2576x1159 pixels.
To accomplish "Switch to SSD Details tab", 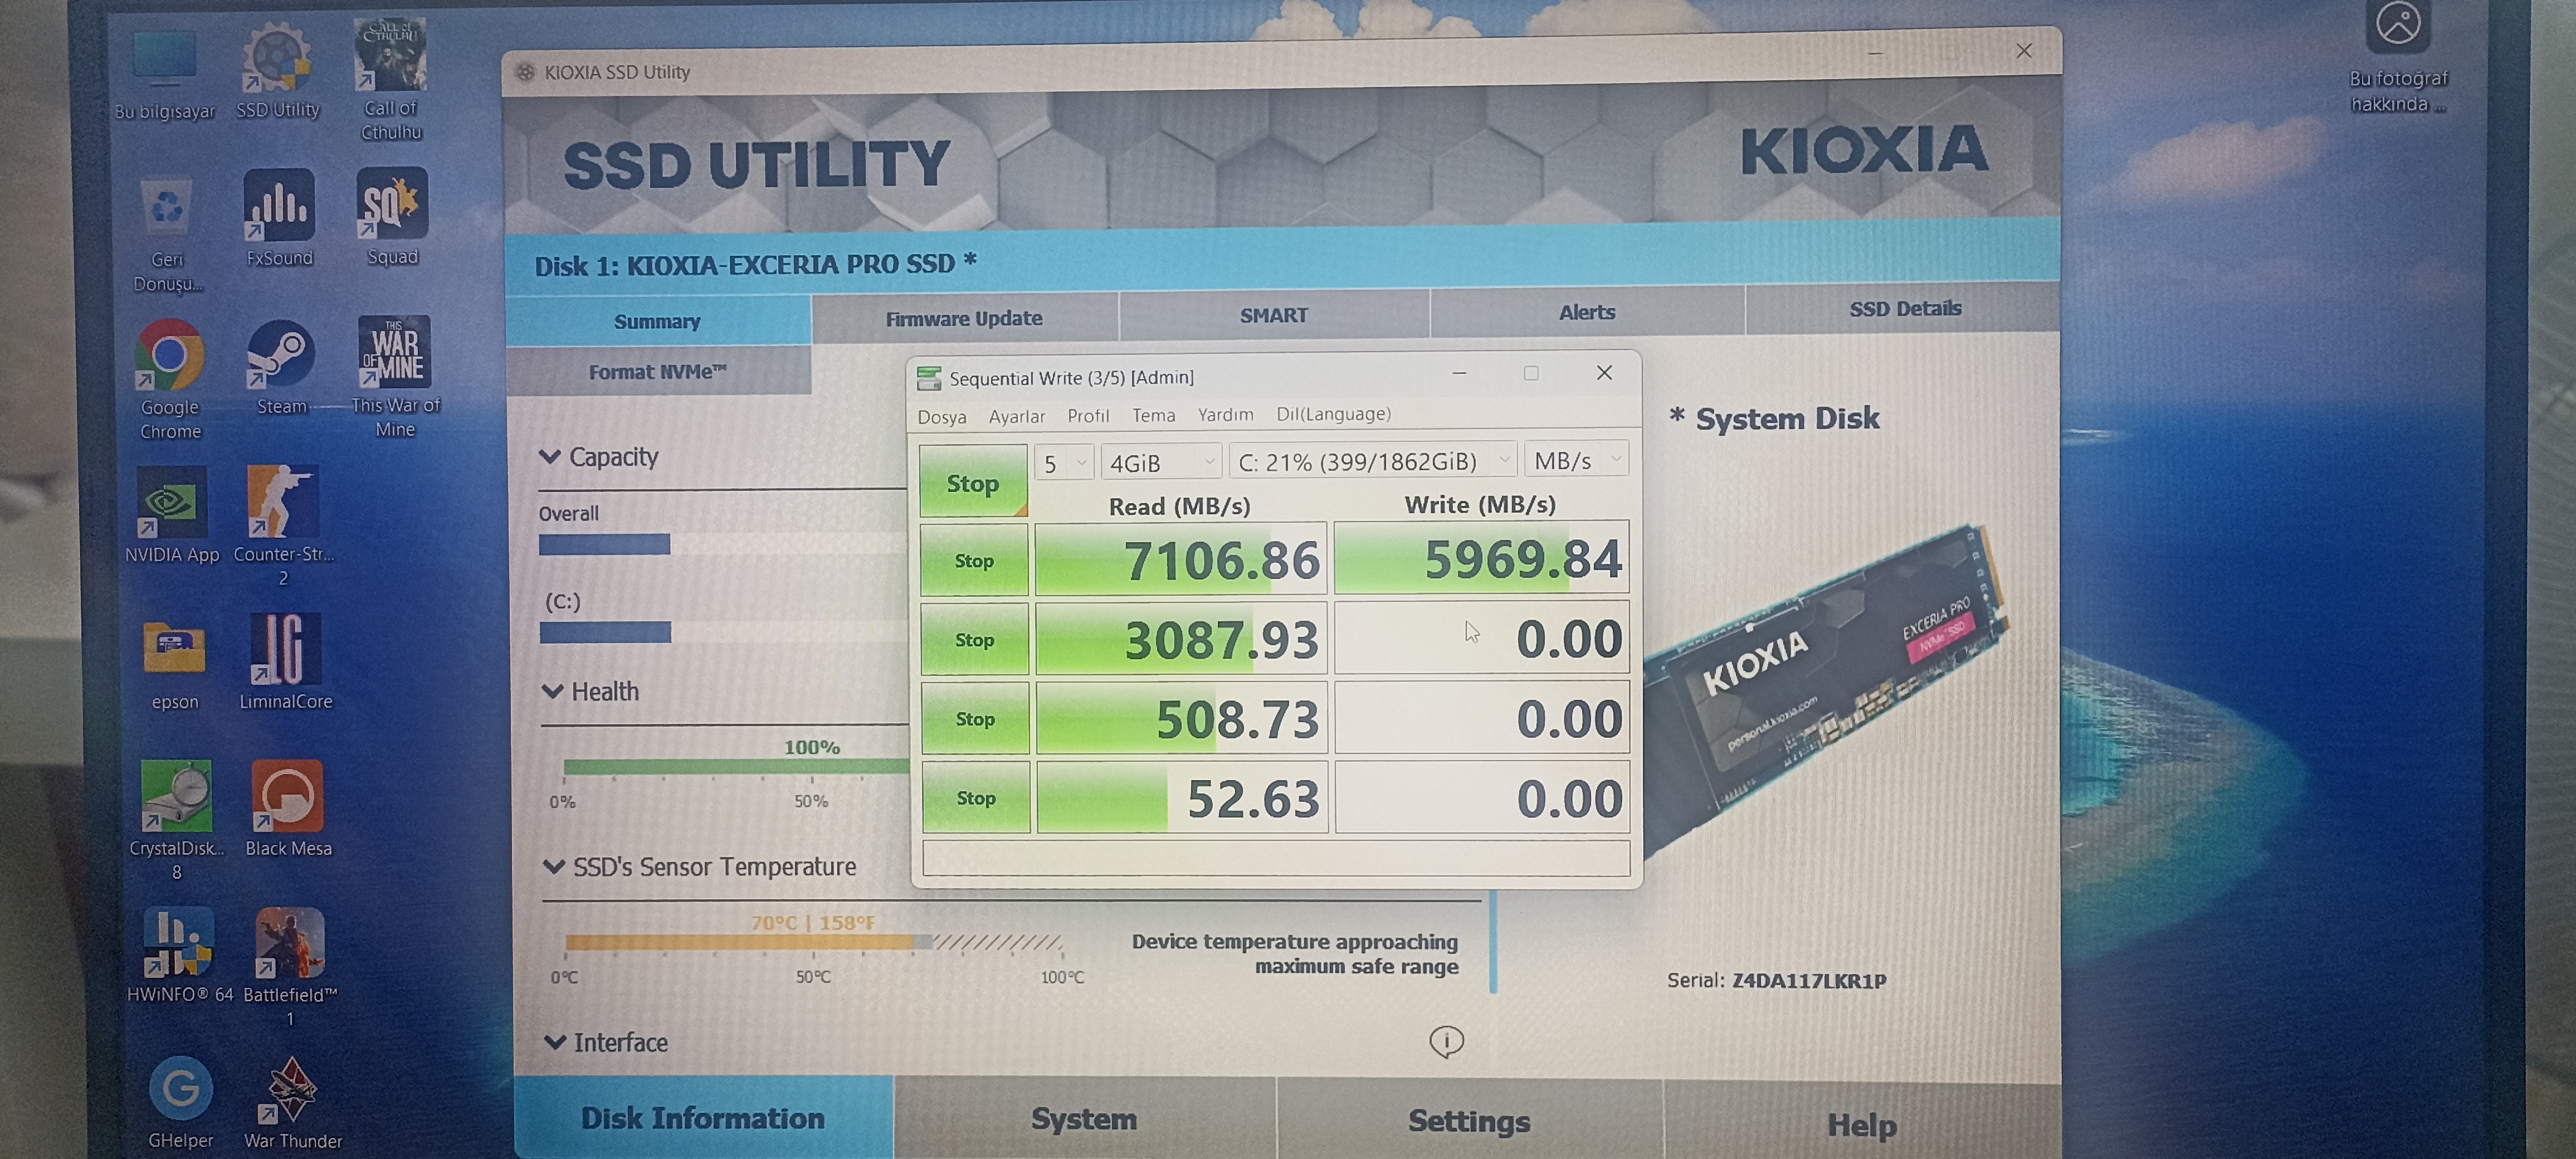I will 1905,308.
